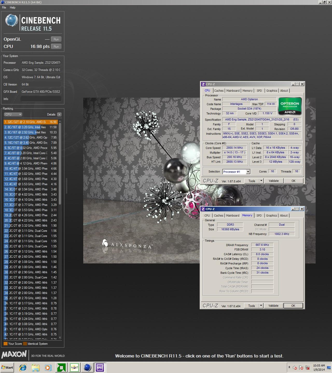Select ranking entry 36 1C/1T 3.17 GHz
Viewport: 332px width, 373px height.
30,303
